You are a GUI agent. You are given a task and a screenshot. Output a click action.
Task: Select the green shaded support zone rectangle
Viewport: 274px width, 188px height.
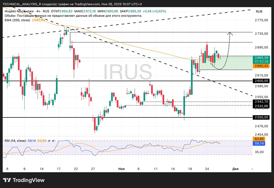(226, 63)
